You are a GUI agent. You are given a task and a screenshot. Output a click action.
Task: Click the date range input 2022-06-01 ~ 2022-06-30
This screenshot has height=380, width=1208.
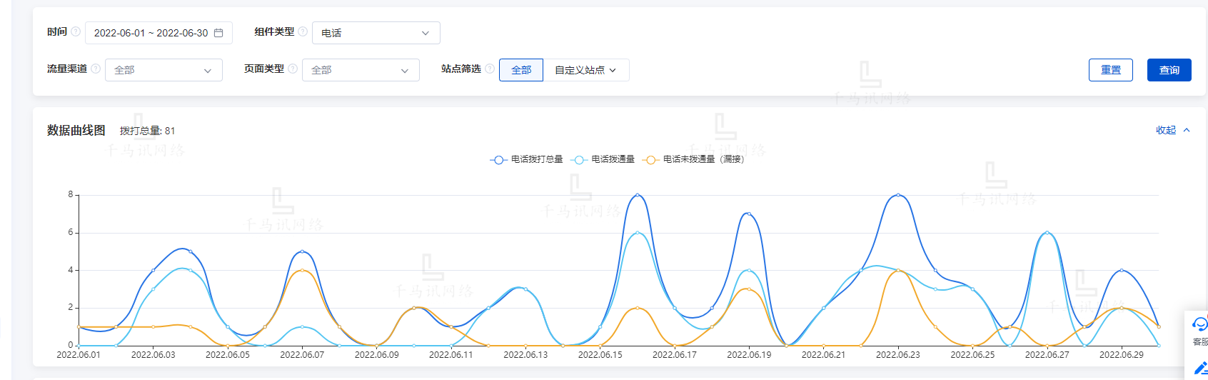(x=151, y=33)
